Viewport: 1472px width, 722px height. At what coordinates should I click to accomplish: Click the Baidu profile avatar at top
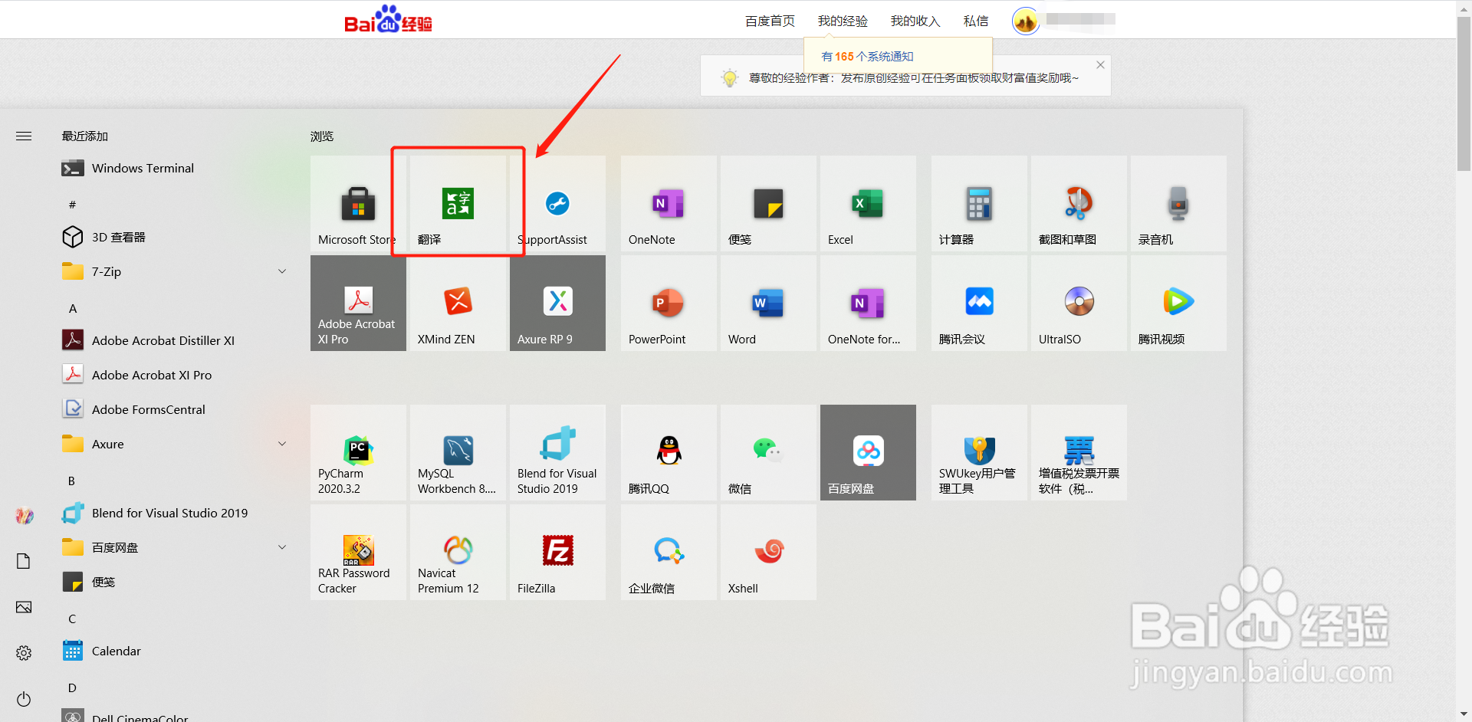(x=1026, y=21)
